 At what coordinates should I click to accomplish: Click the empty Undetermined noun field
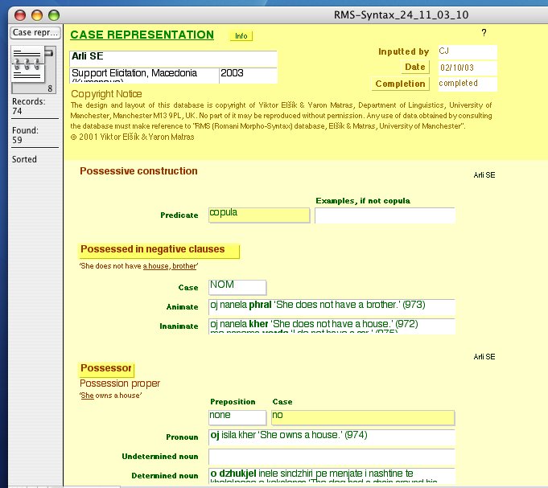tap(332, 457)
